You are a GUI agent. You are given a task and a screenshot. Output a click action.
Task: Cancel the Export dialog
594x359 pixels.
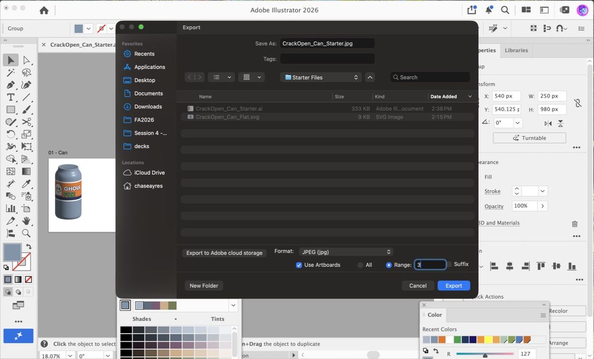(417, 286)
